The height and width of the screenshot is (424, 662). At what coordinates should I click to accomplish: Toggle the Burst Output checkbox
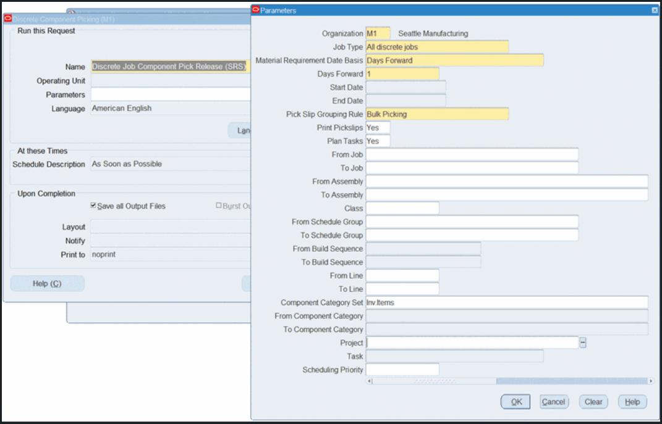click(219, 206)
